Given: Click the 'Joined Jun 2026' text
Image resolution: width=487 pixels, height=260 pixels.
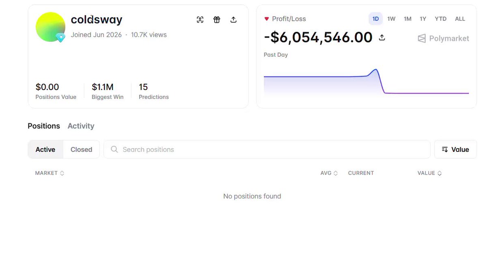Looking at the screenshot, I should tap(96, 35).
